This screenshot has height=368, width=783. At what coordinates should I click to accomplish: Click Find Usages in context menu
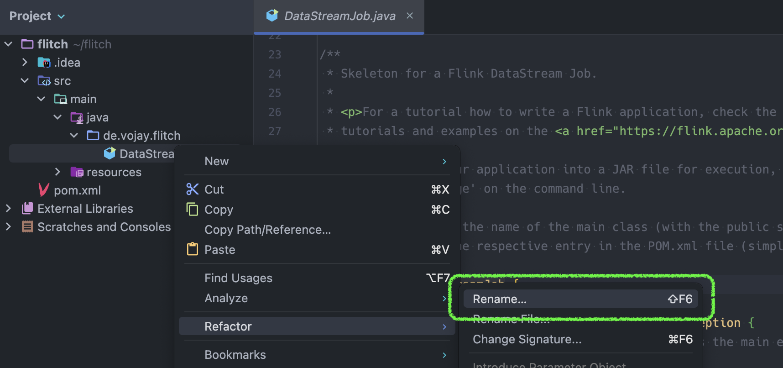238,278
